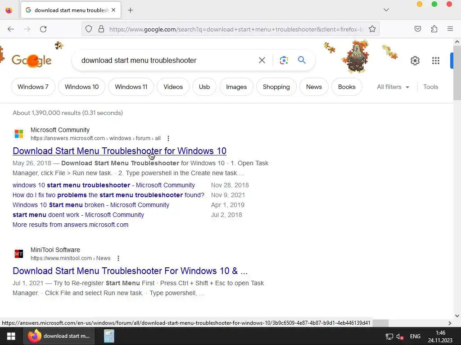Open Google quick settings gear

[415, 61]
